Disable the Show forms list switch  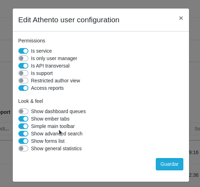pos(23,141)
